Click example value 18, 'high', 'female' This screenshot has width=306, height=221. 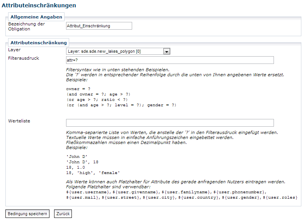tap(93, 173)
